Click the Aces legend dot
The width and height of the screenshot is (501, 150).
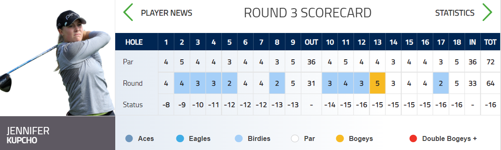tap(129, 138)
